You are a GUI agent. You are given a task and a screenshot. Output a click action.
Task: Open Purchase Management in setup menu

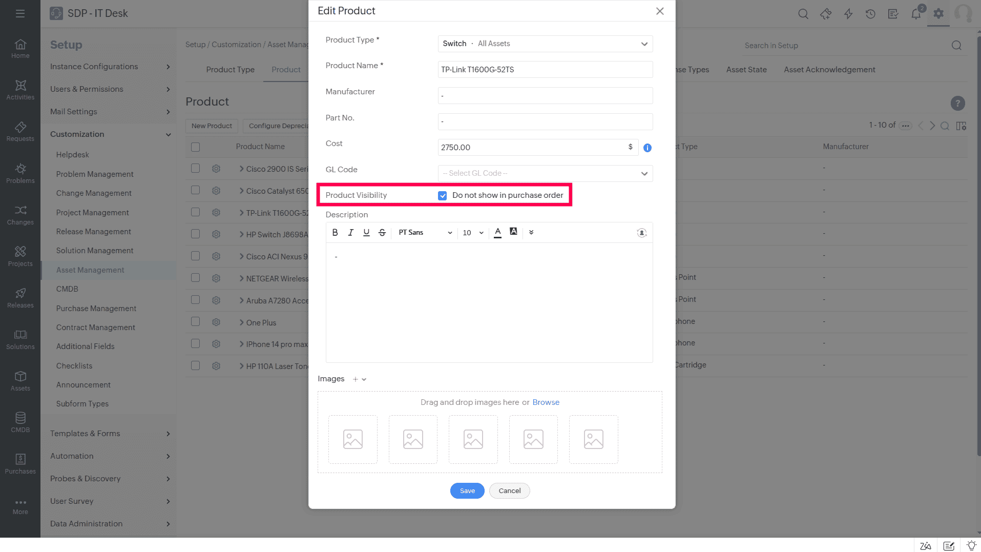click(96, 308)
